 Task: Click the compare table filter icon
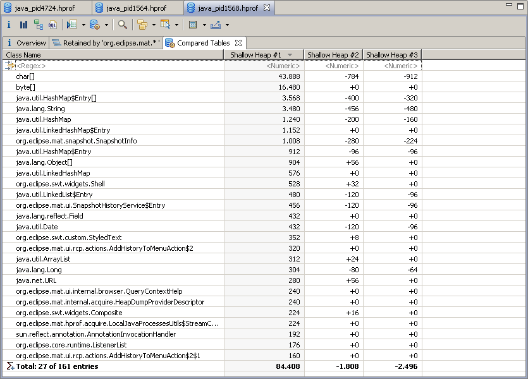pos(165,25)
